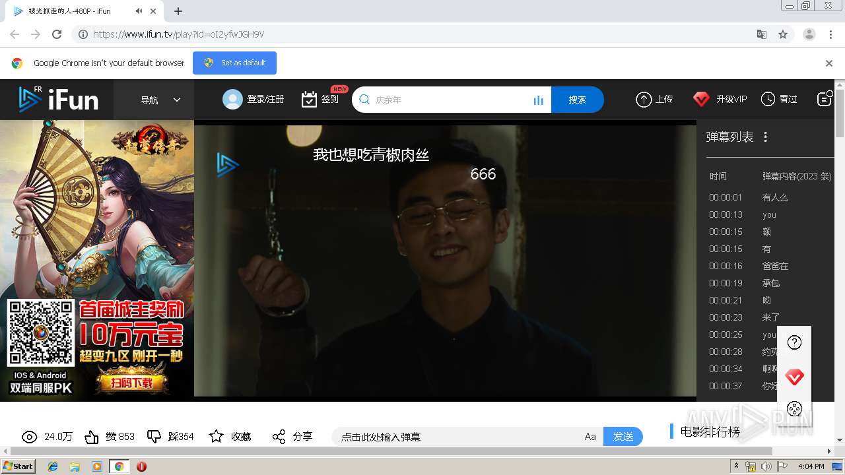The image size is (845, 475).
Task: Dismiss the default browser notification bar
Action: click(829, 63)
